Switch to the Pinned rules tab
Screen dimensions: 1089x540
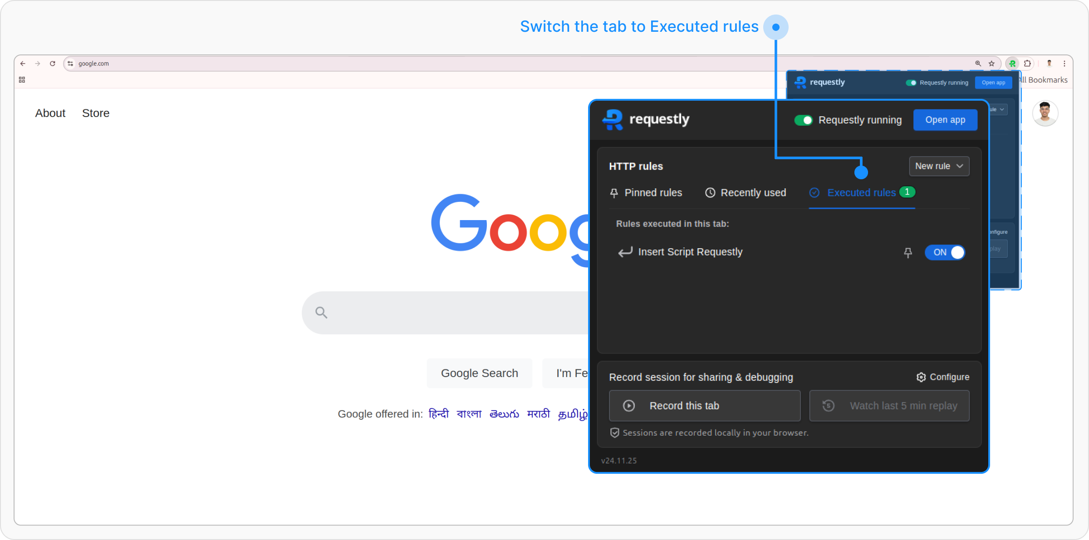pyautogui.click(x=646, y=193)
